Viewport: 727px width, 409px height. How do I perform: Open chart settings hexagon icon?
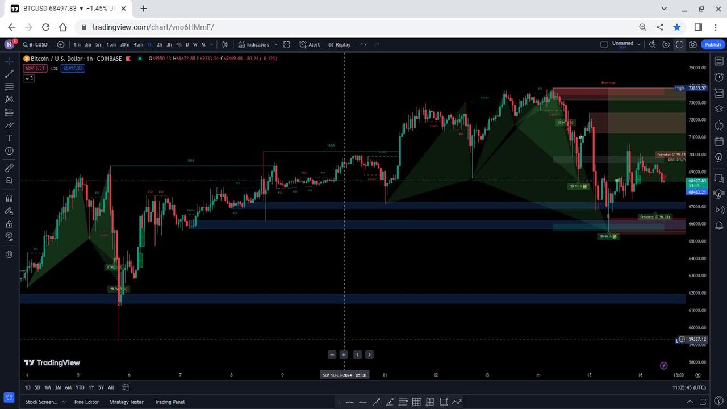[x=666, y=44]
